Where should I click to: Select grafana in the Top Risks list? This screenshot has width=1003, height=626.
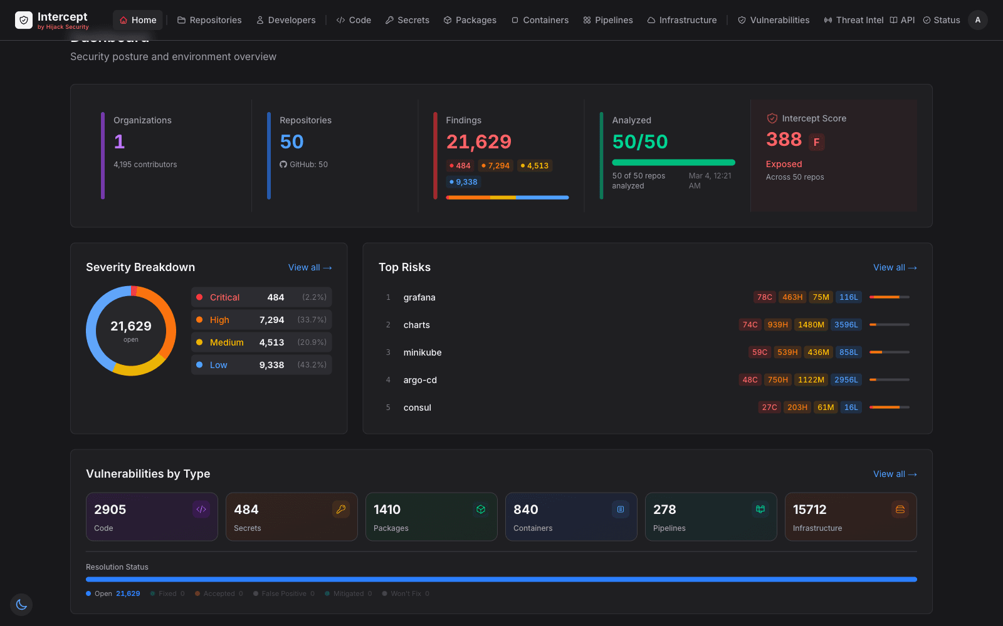pyautogui.click(x=419, y=297)
